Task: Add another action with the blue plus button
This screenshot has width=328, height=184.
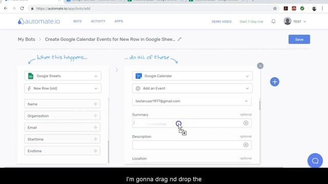Action: 275,82
